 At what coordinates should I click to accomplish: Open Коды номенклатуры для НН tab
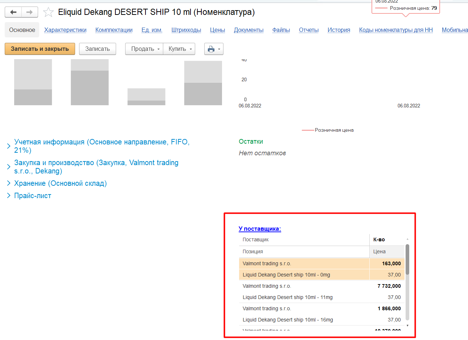(x=396, y=30)
